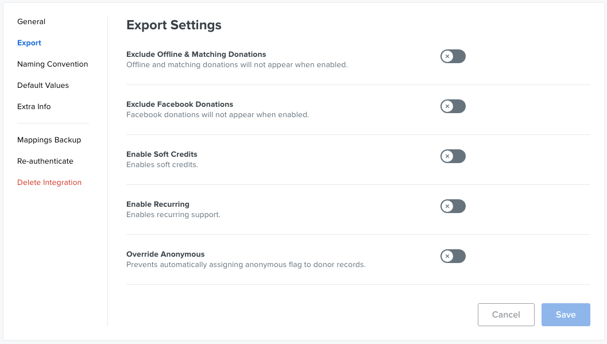Image resolution: width=607 pixels, height=344 pixels.
Task: Open Mappings Backup page
Action: click(49, 140)
